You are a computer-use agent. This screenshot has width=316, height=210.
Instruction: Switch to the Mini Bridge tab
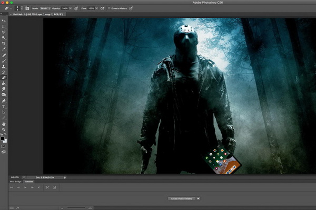[16, 182]
